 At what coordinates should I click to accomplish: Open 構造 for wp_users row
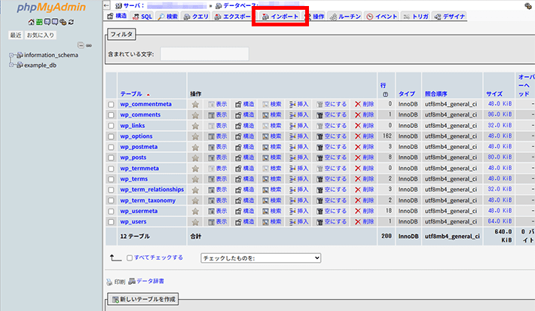pyautogui.click(x=245, y=222)
